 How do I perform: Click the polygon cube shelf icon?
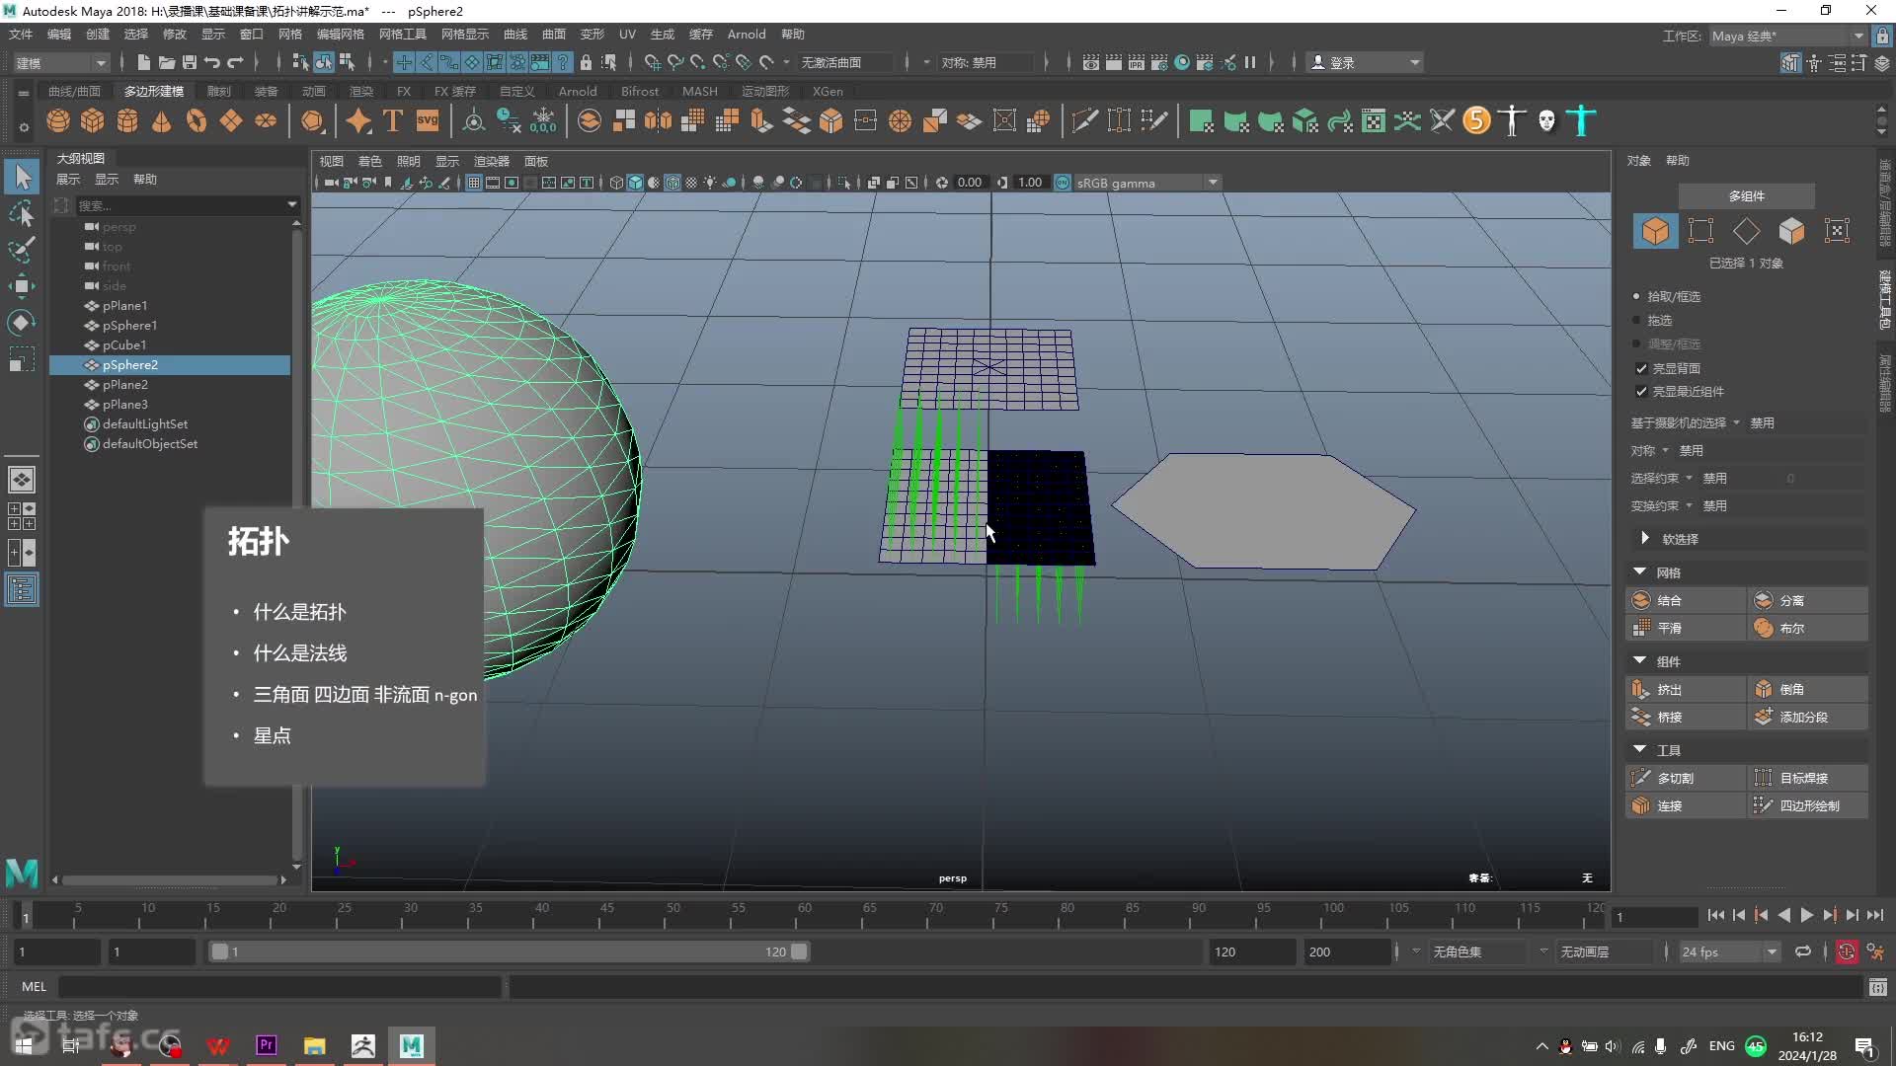coord(93,121)
